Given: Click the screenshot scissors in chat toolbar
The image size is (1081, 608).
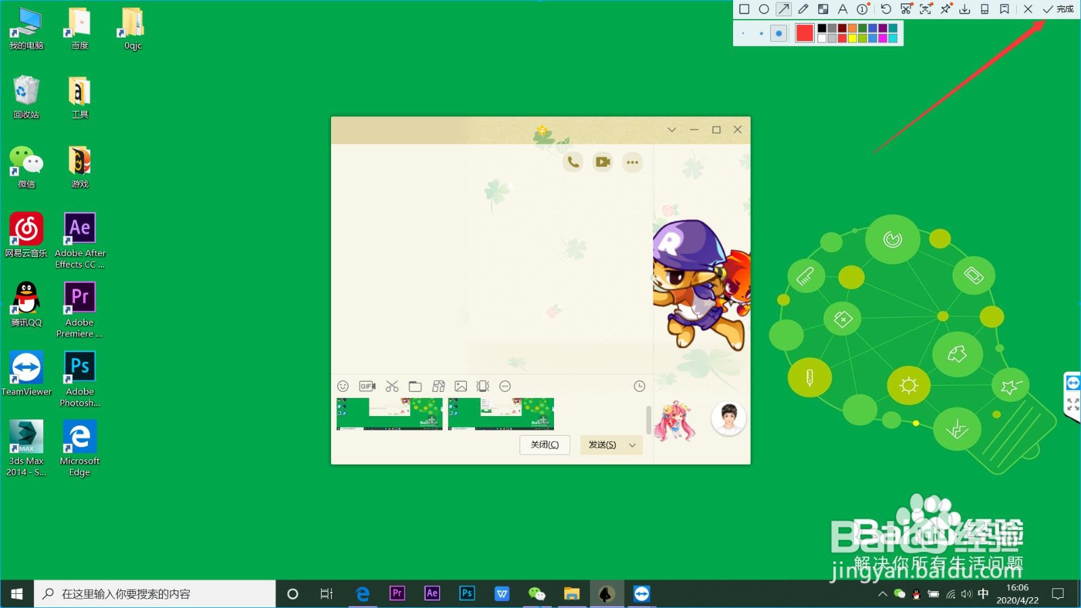Looking at the screenshot, I should click(x=392, y=386).
